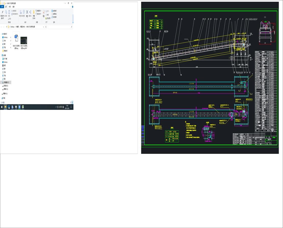Image resolution: width=283 pixels, height=228 pixels.
Task: Toggle Pin to Quick access on the ribbon
Action: click(3, 12)
